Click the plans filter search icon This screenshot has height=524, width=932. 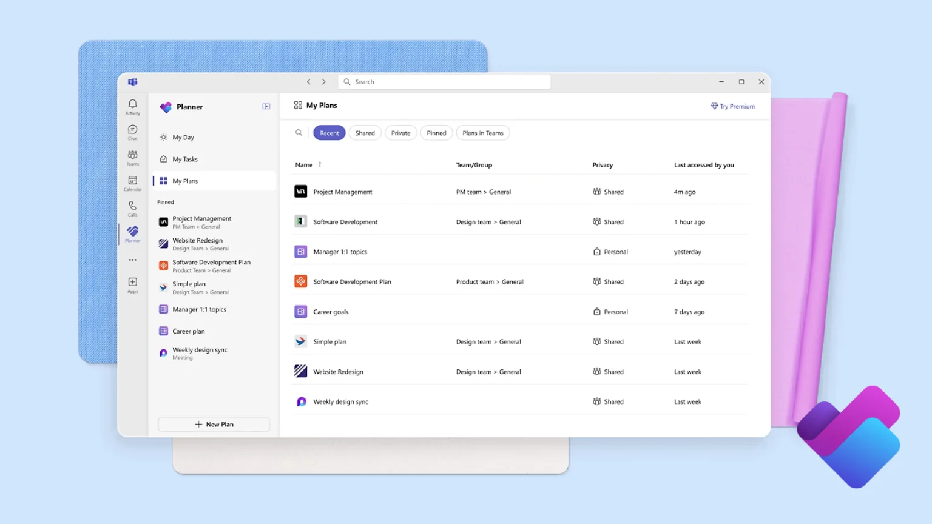click(299, 133)
